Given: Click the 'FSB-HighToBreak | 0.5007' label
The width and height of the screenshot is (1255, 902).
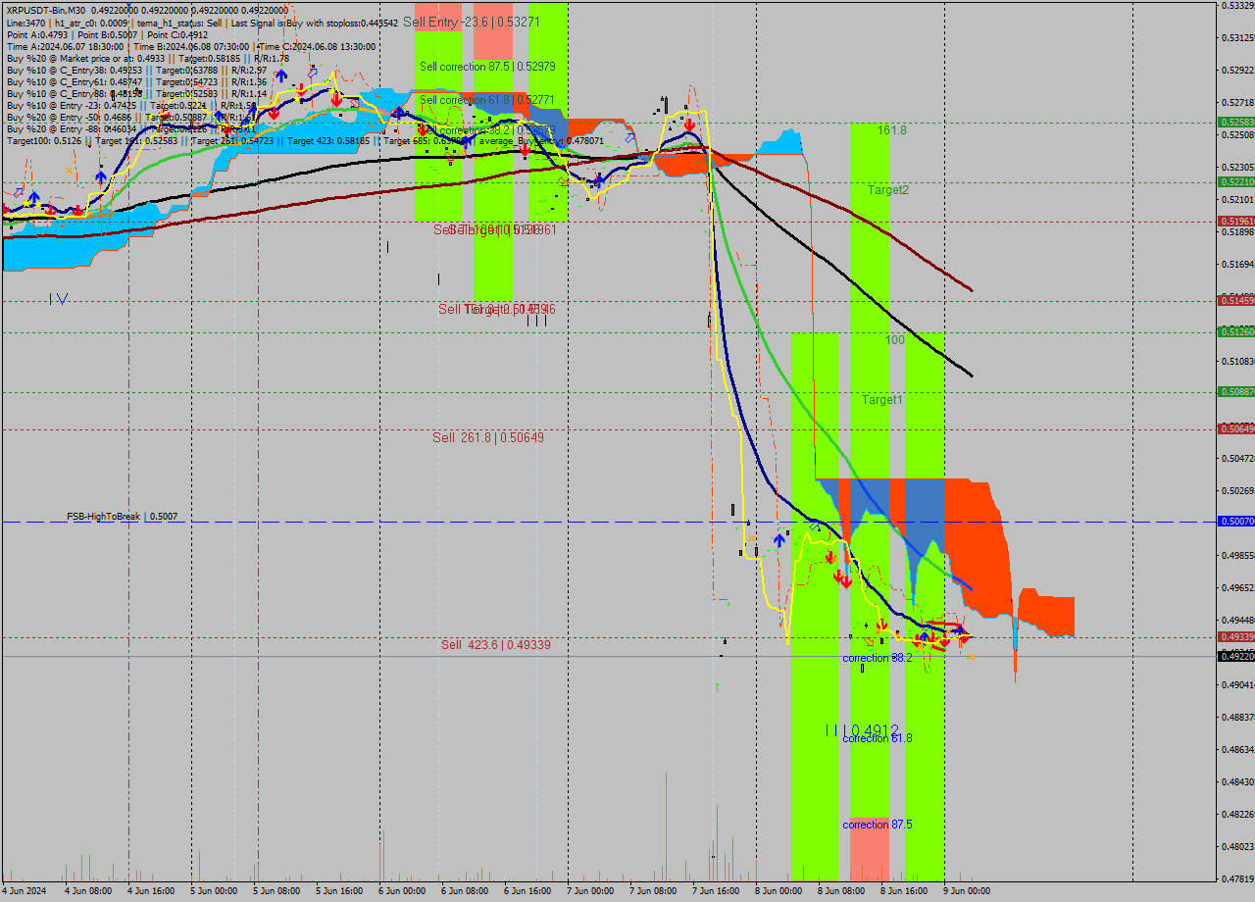Looking at the screenshot, I should click(123, 516).
